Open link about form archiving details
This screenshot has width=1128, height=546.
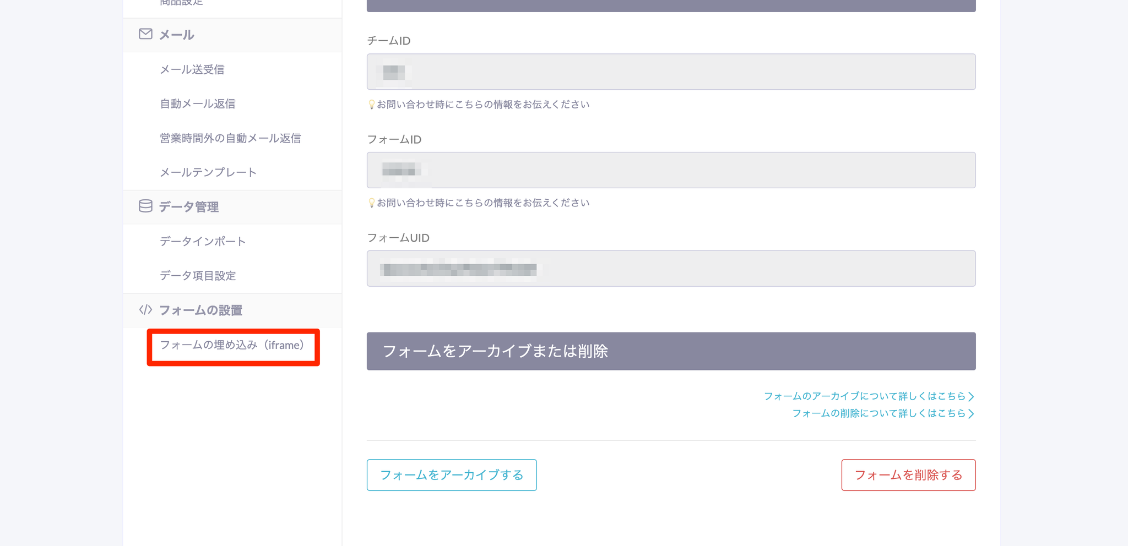pos(869,396)
